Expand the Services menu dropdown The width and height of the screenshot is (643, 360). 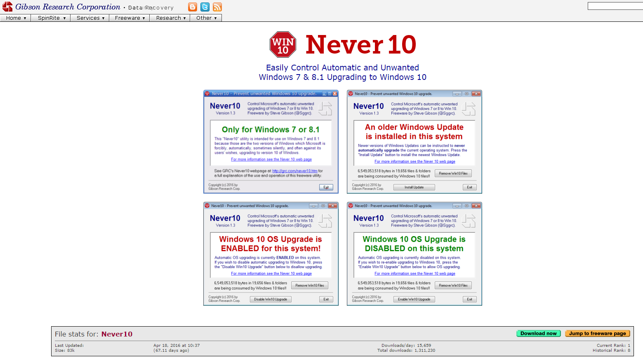coord(90,18)
